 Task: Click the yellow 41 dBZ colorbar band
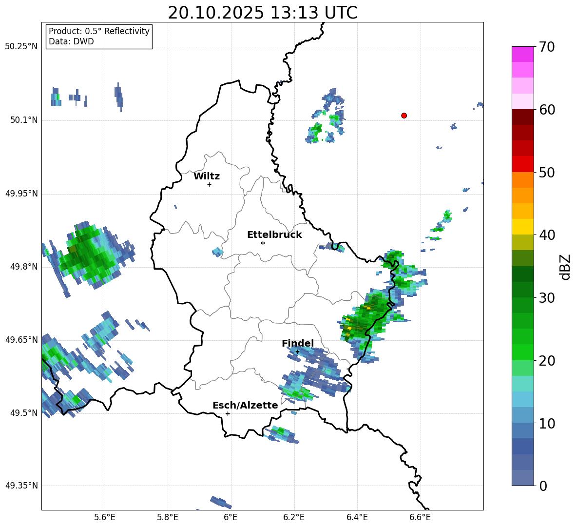point(523,227)
